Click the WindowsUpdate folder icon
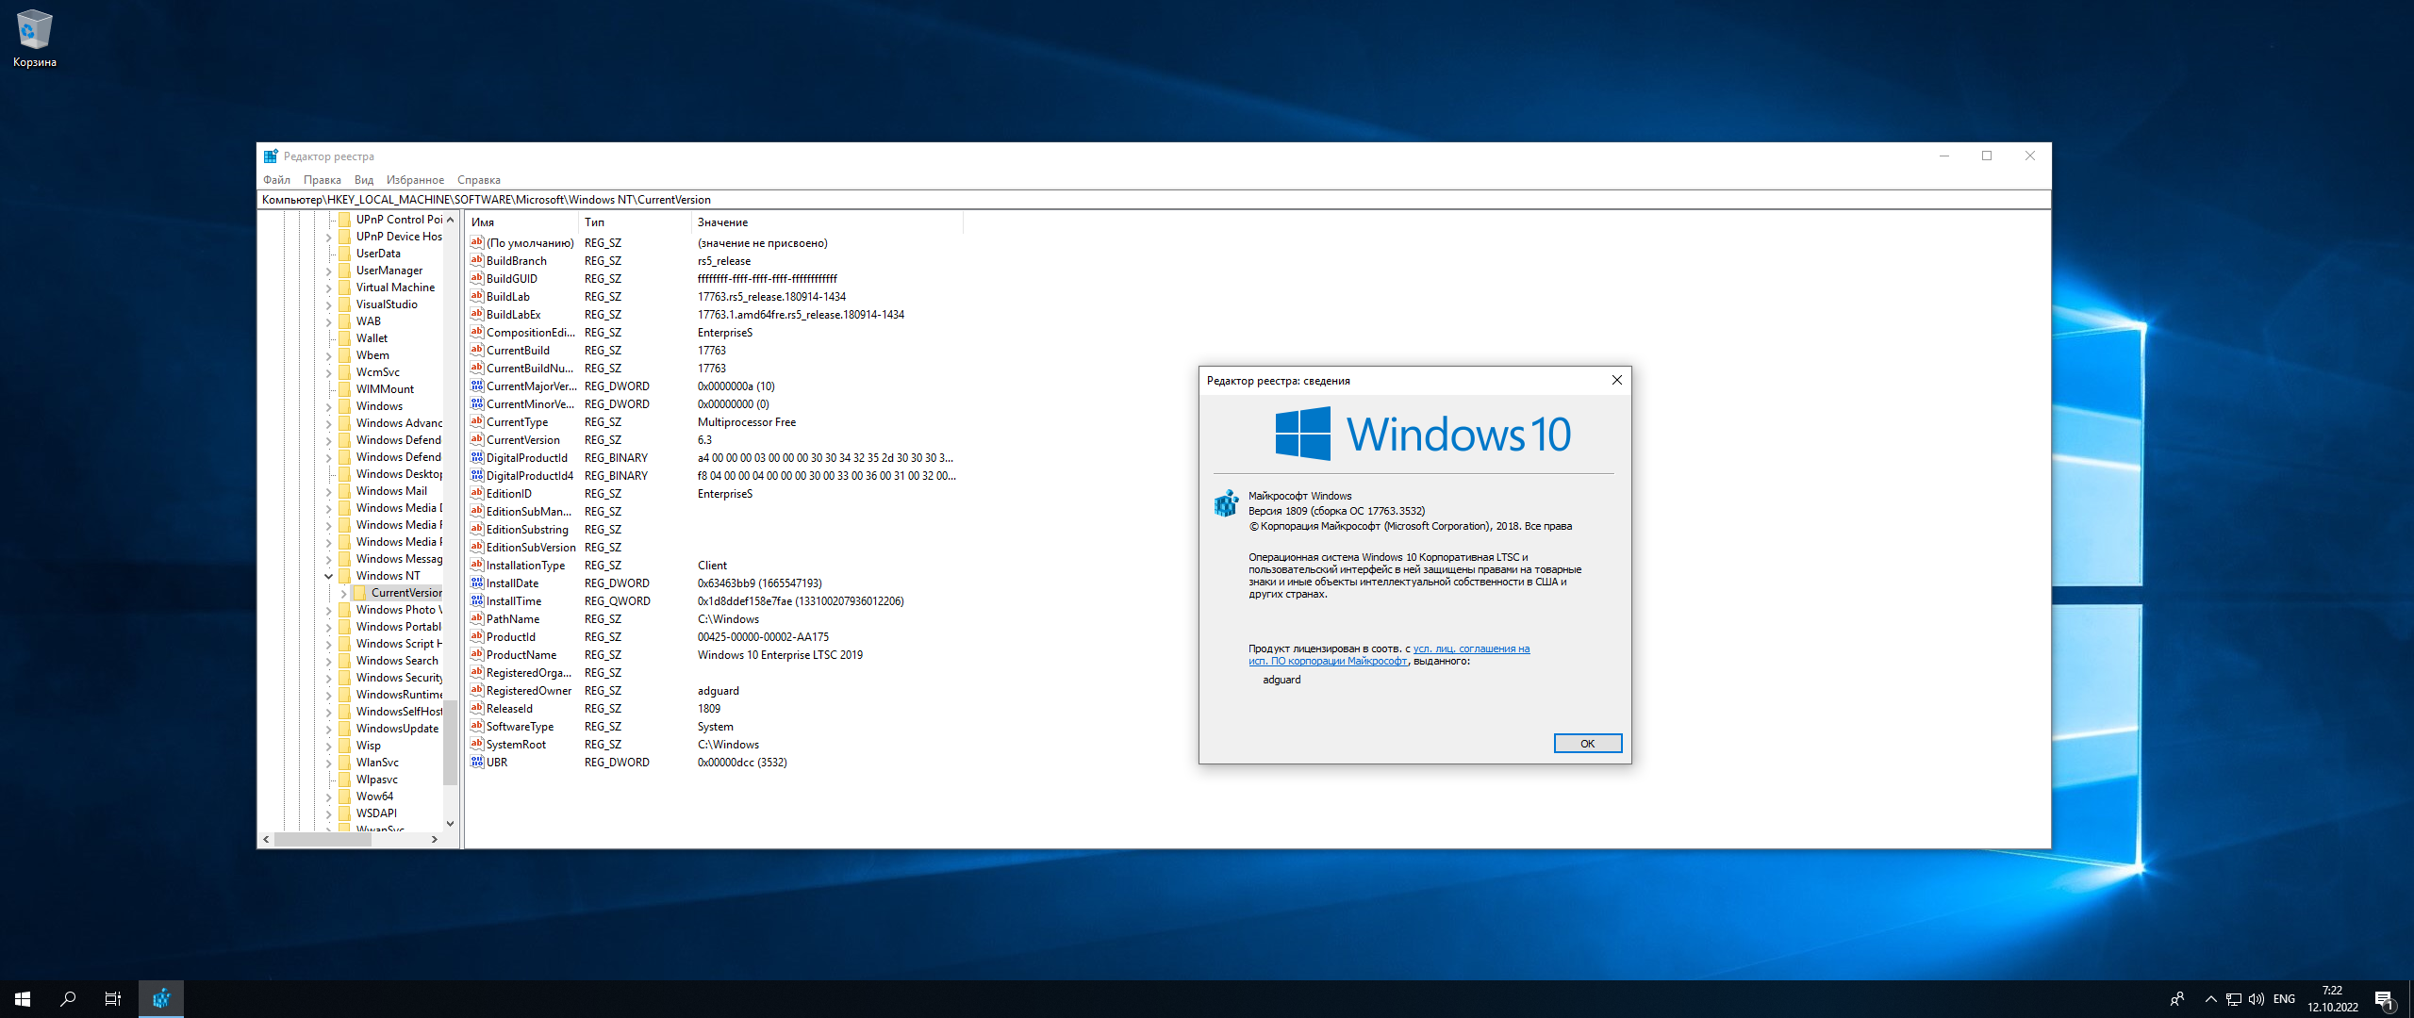 point(345,729)
